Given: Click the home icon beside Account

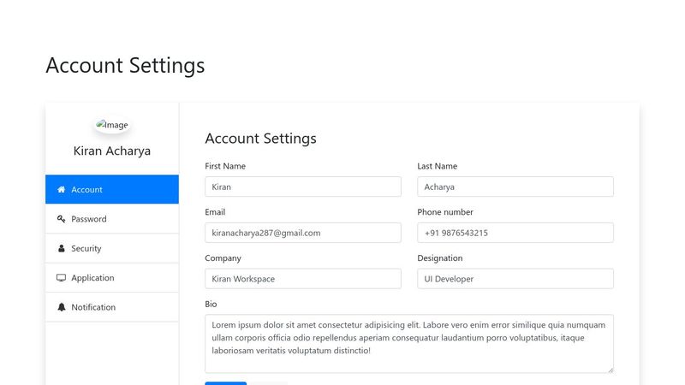Looking at the screenshot, I should click(x=61, y=190).
